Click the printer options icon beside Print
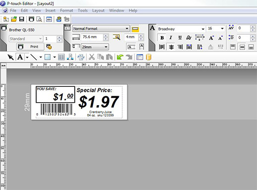Image resolution: width=257 pixels, height=190 pixels. coord(49,47)
